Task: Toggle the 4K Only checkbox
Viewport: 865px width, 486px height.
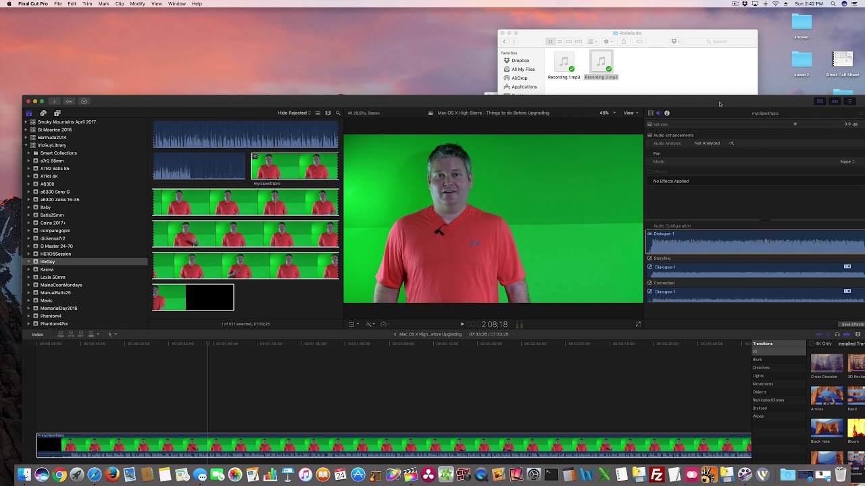Action: pos(812,344)
